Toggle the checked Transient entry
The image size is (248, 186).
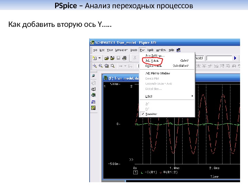pyautogui.click(x=167, y=114)
